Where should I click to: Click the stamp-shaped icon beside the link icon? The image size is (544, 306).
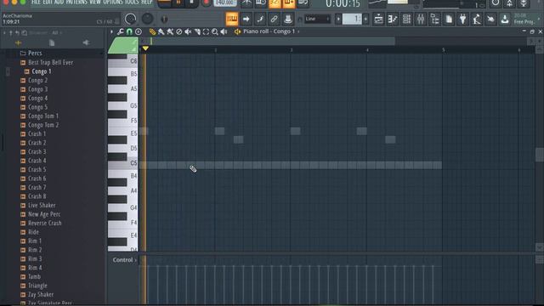287,19
